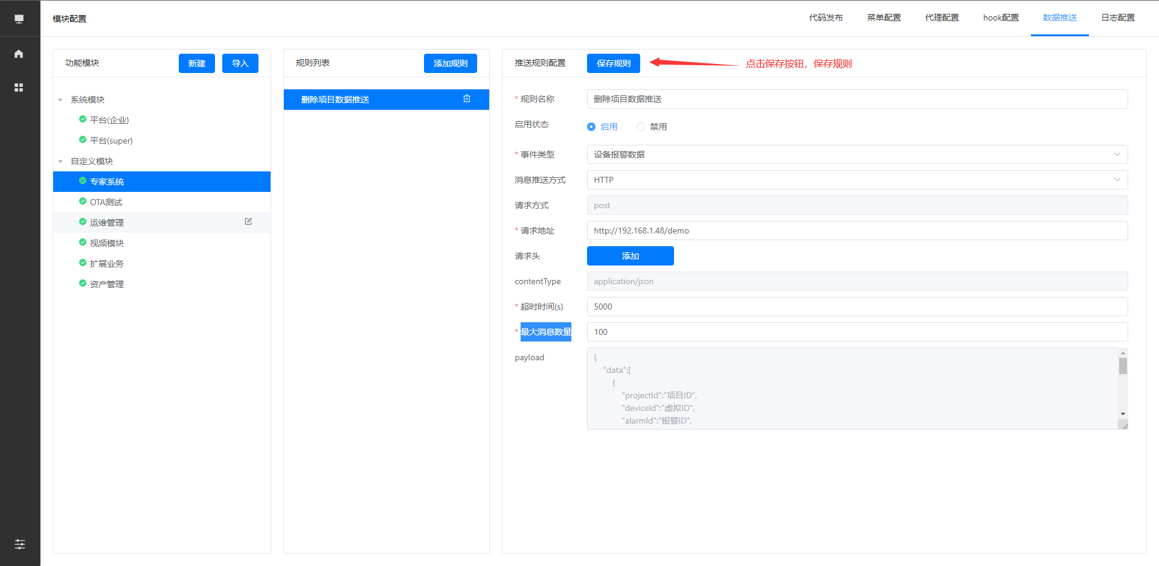Image resolution: width=1159 pixels, height=566 pixels.
Task: Open the 消息推送方式 HTTP dropdown
Action: [856, 180]
